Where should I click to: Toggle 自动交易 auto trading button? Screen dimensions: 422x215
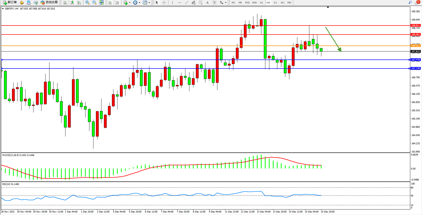pyautogui.click(x=49, y=2)
